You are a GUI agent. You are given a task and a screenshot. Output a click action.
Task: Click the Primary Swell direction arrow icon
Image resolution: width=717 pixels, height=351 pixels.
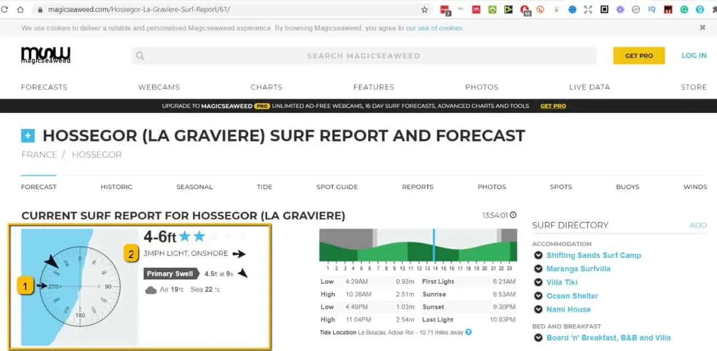pos(242,272)
